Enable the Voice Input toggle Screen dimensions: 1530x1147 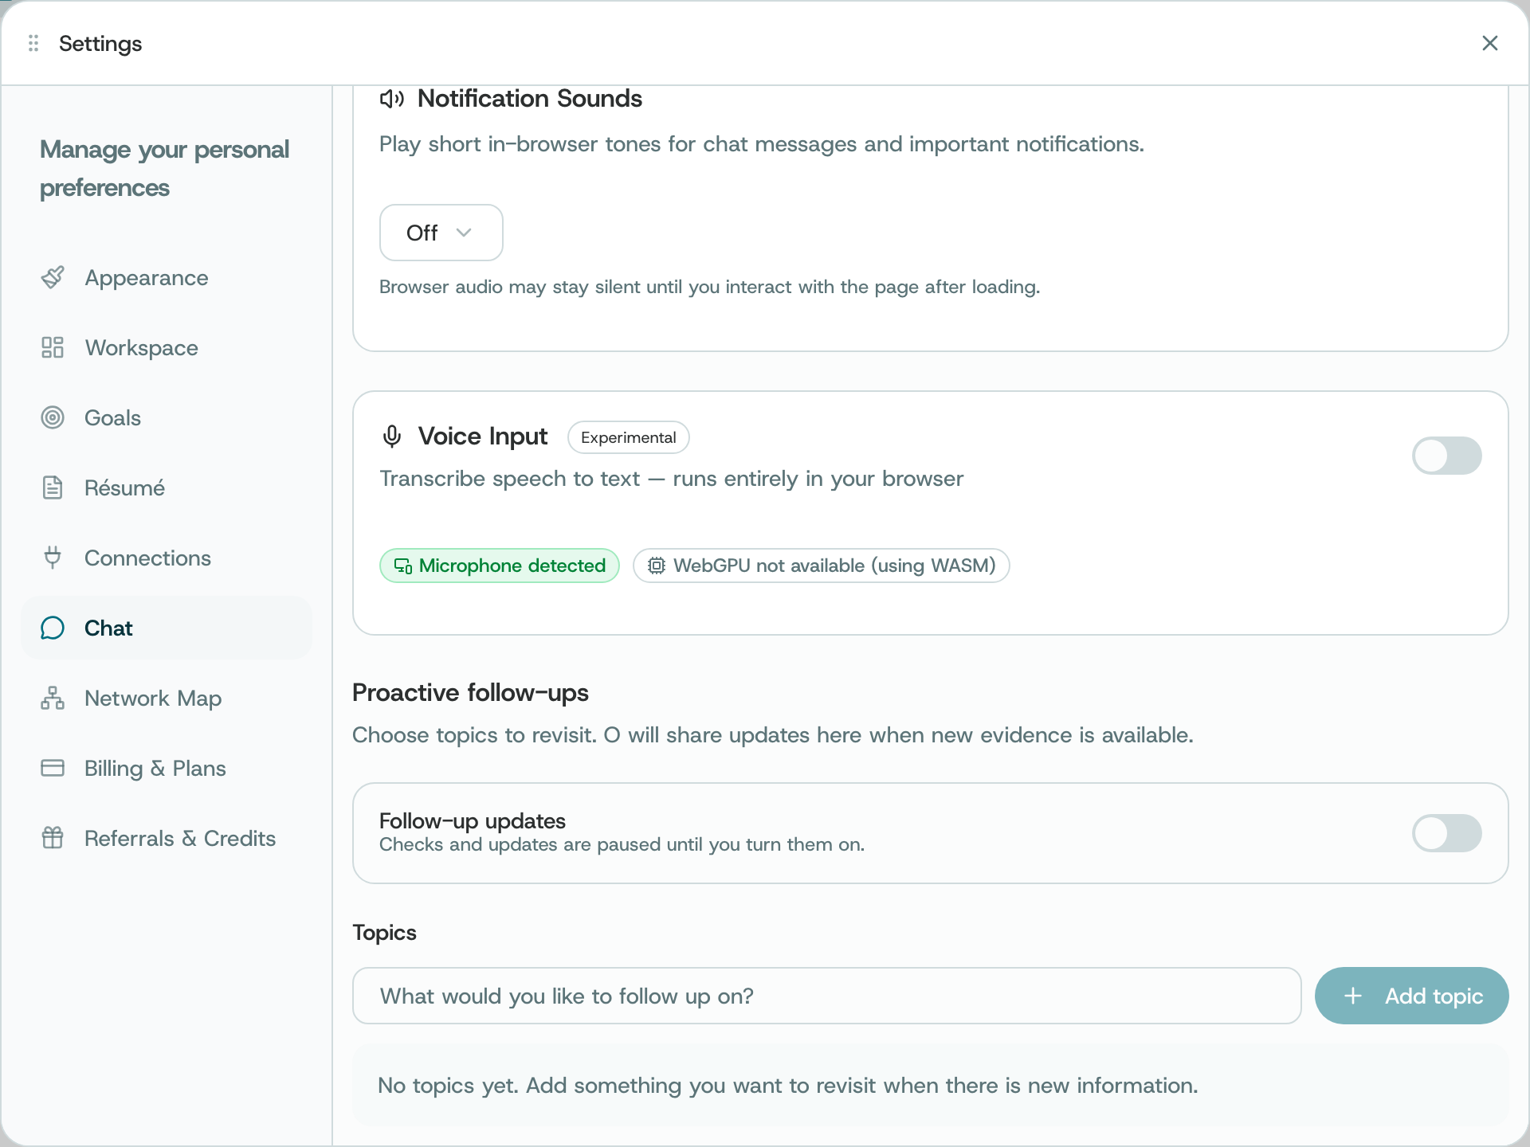click(1447, 456)
